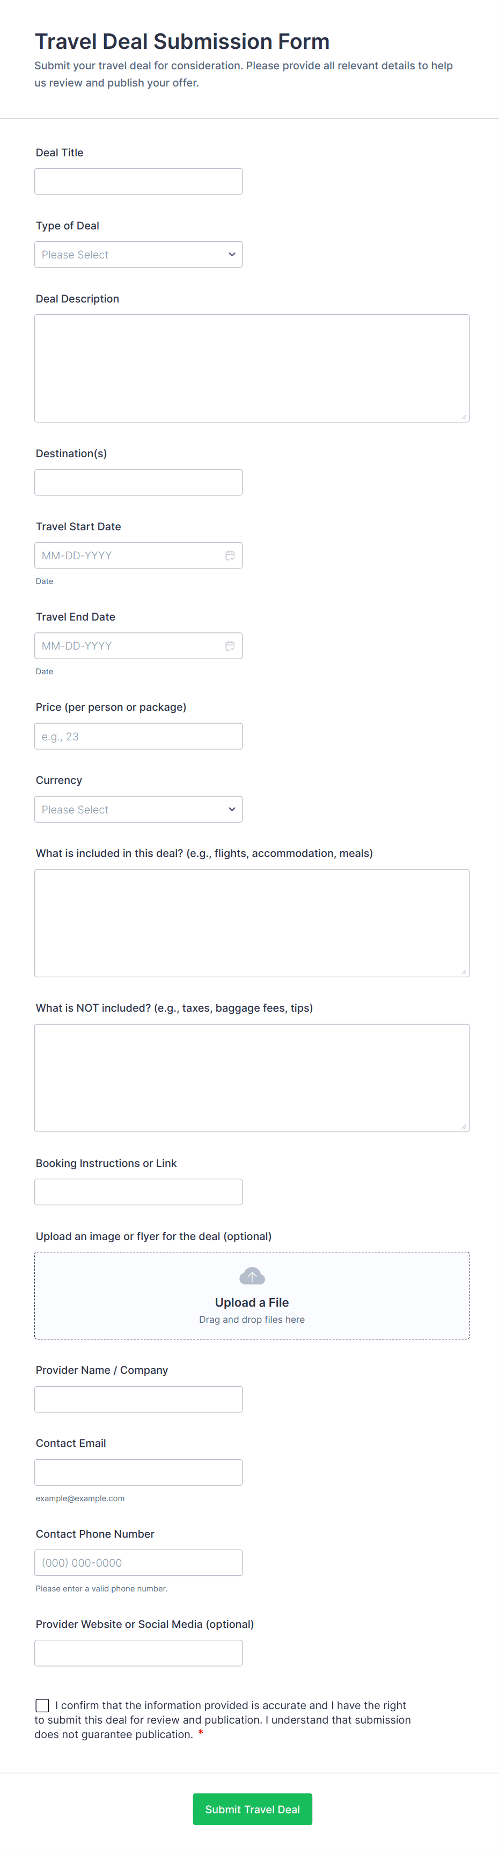Select the Provider Name / Company field
The image size is (499, 1852).
[138, 1399]
